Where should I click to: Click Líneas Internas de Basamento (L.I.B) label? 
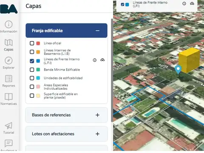point(57,52)
